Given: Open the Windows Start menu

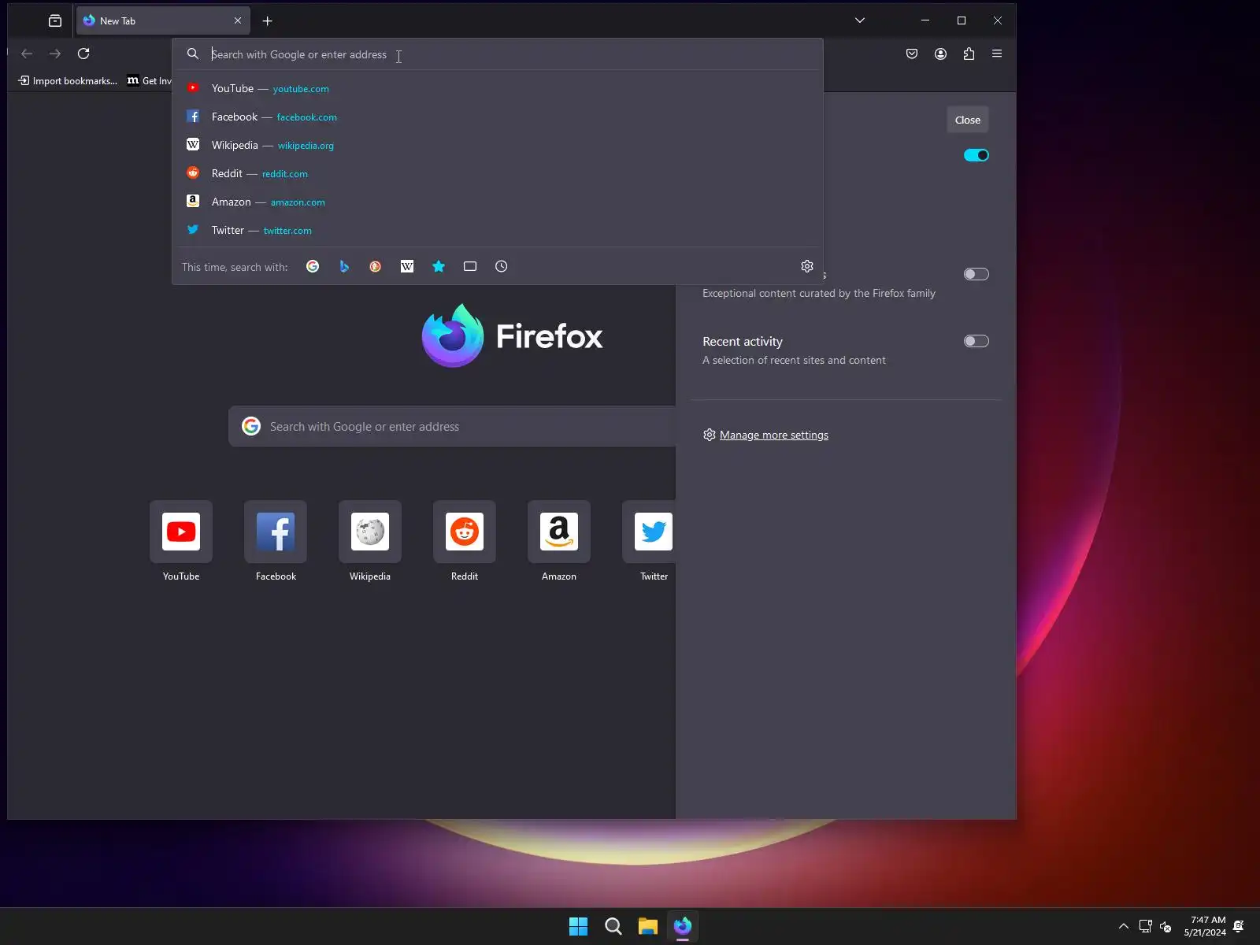Looking at the screenshot, I should pyautogui.click(x=579, y=926).
